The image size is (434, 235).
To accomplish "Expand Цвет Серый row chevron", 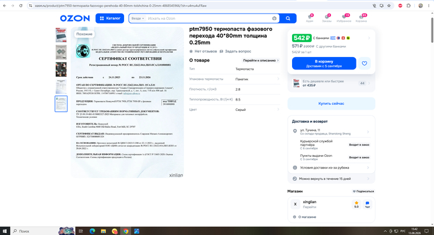I will pos(278,110).
